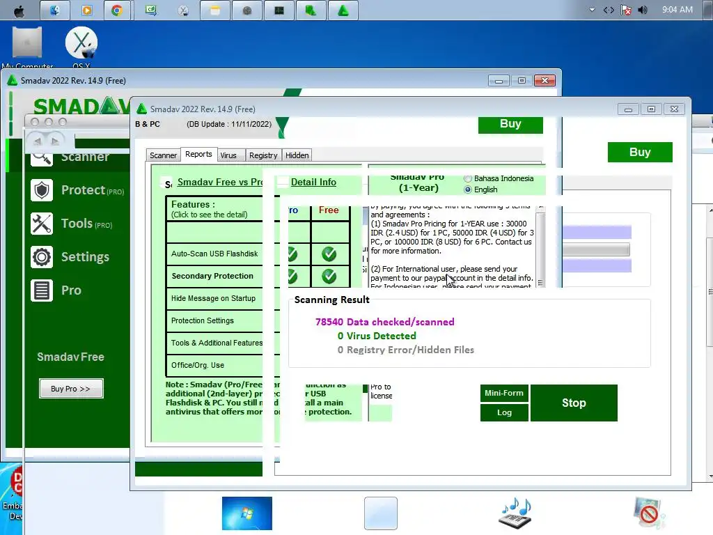Image resolution: width=713 pixels, height=535 pixels.
Task: Select Tools (PRO) in the Smadav sidebar
Action: point(87,224)
